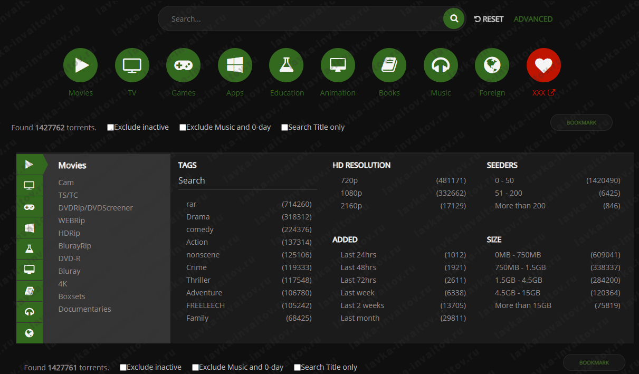Screen dimensions: 639x374
Task: Select the BlurayRip subcategory
Action: 74,246
